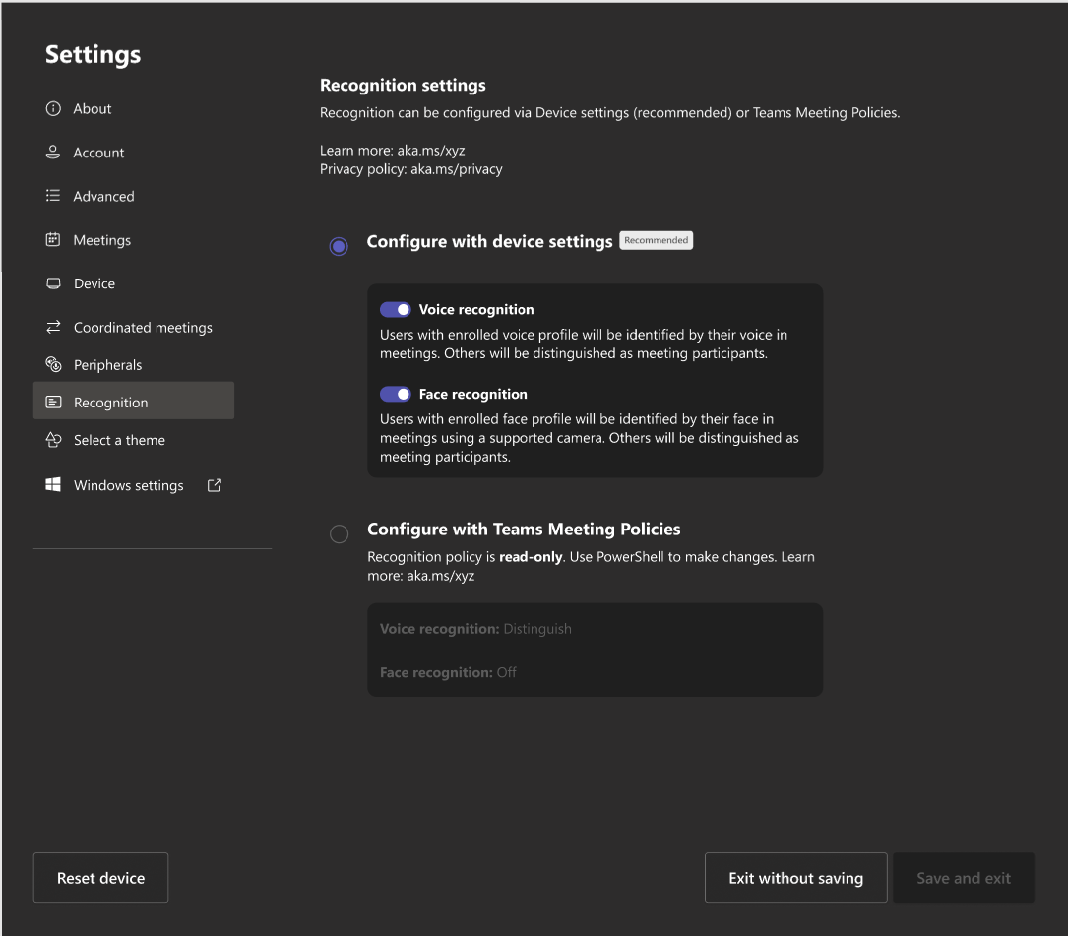Click Exit without saving
This screenshot has width=1068, height=936.
pos(795,877)
